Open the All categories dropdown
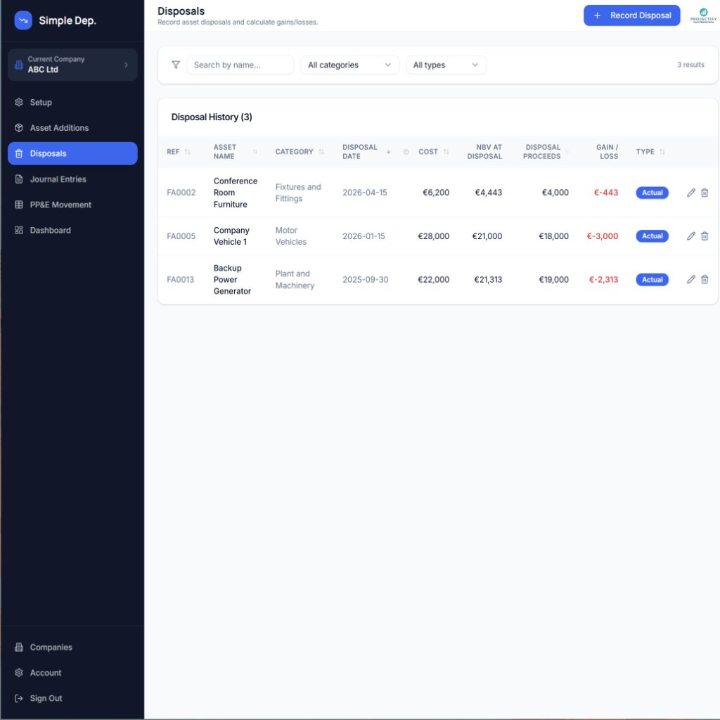The width and height of the screenshot is (720, 720). 350,65
